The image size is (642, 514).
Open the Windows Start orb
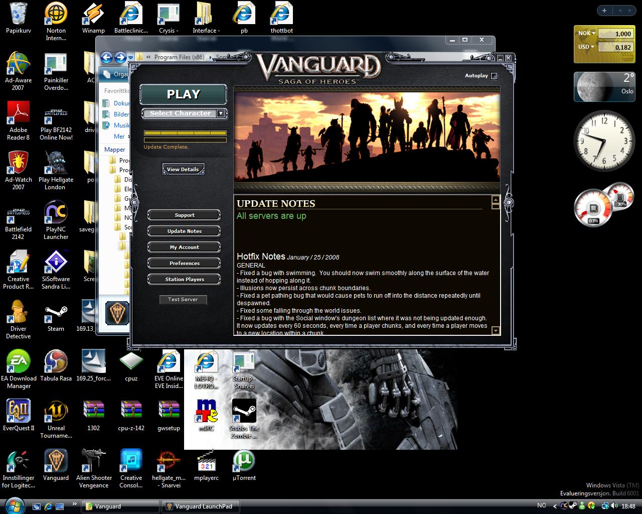tap(14, 505)
